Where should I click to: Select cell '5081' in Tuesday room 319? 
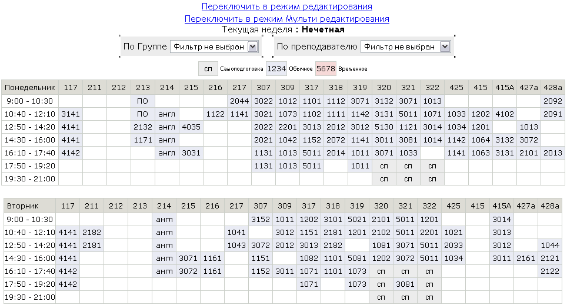357,259
